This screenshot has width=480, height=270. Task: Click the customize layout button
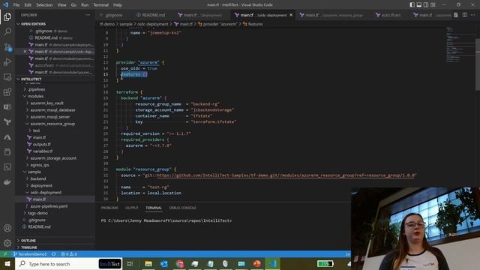coord(433,5)
